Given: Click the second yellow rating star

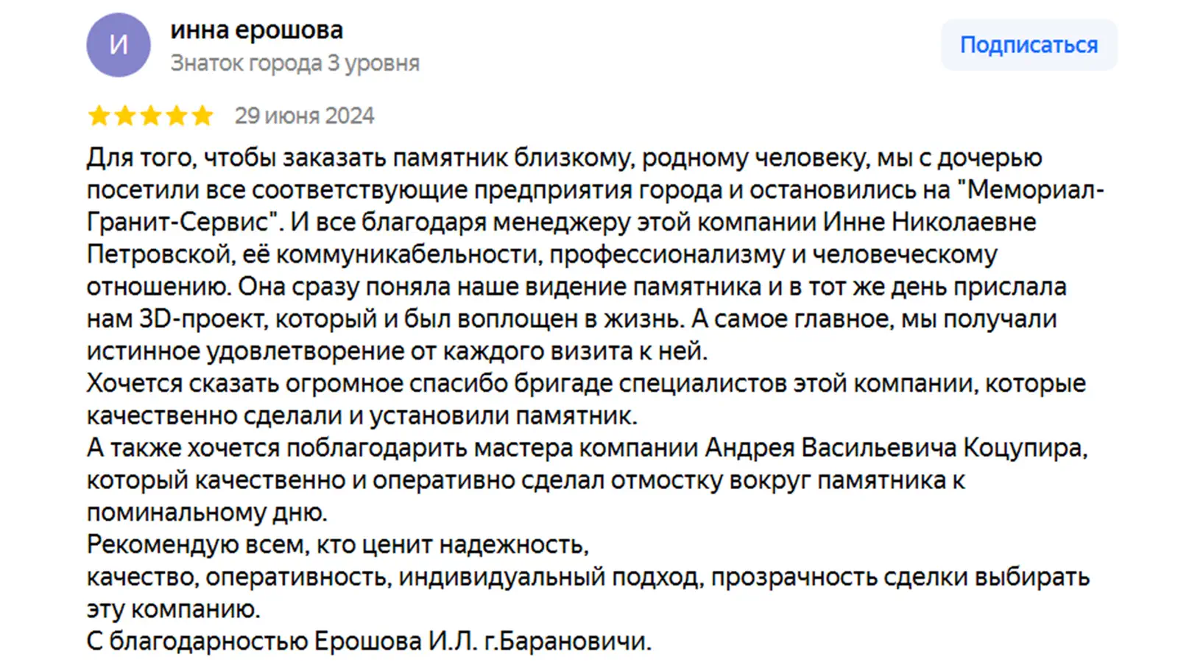Looking at the screenshot, I should coord(125,116).
